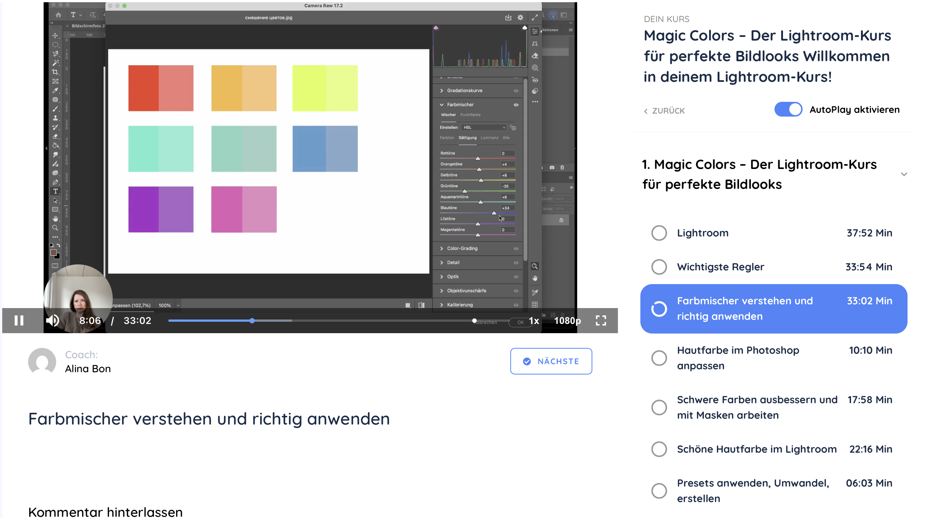This screenshot has width=926, height=518.
Task: Select the Type tool in toolbar
Action: [x=55, y=191]
